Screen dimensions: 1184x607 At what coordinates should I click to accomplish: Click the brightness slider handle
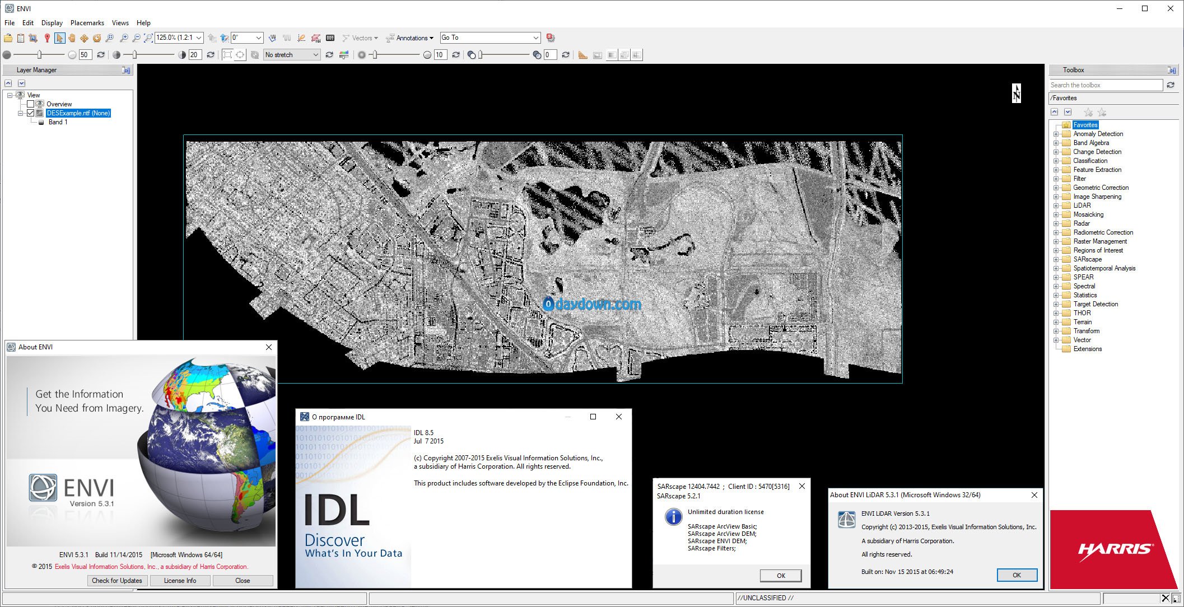39,55
